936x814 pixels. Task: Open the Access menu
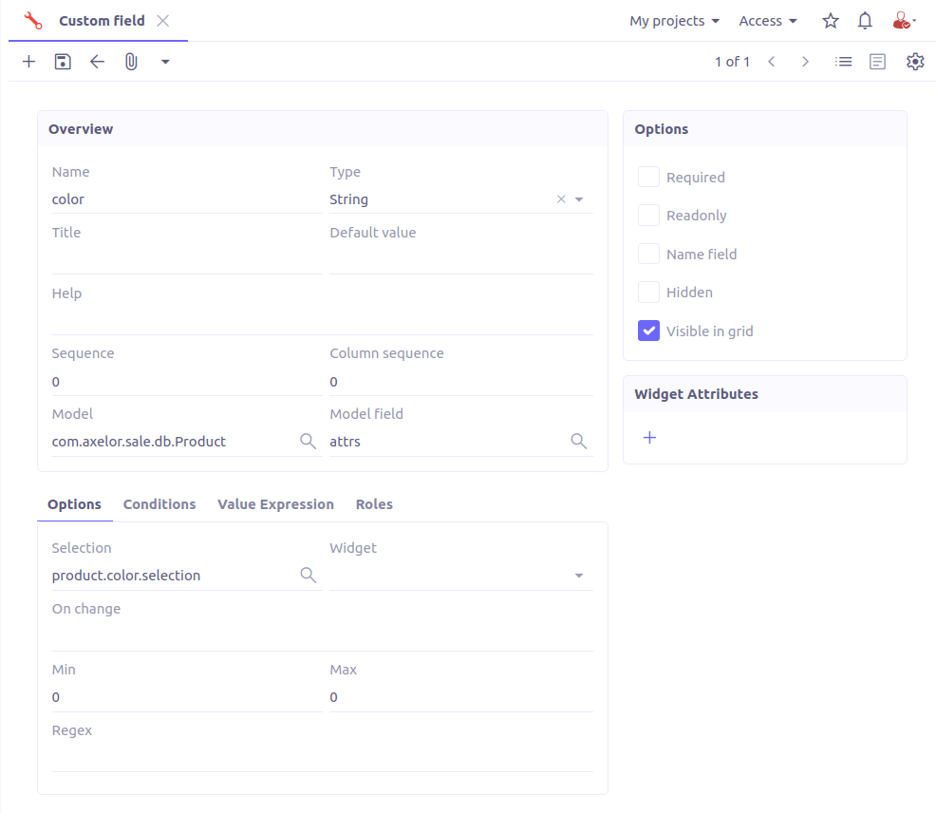pos(767,21)
